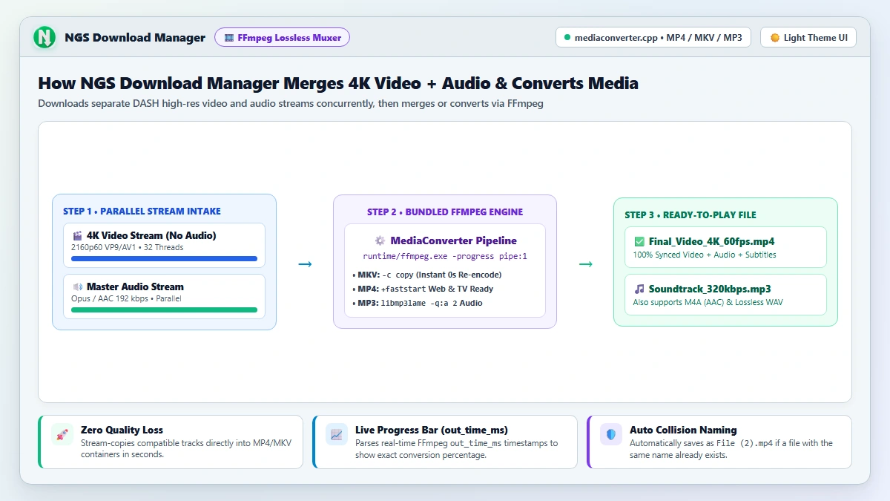Click the NGS Download Manager logo icon
This screenshot has width=890, height=501.
click(x=45, y=37)
